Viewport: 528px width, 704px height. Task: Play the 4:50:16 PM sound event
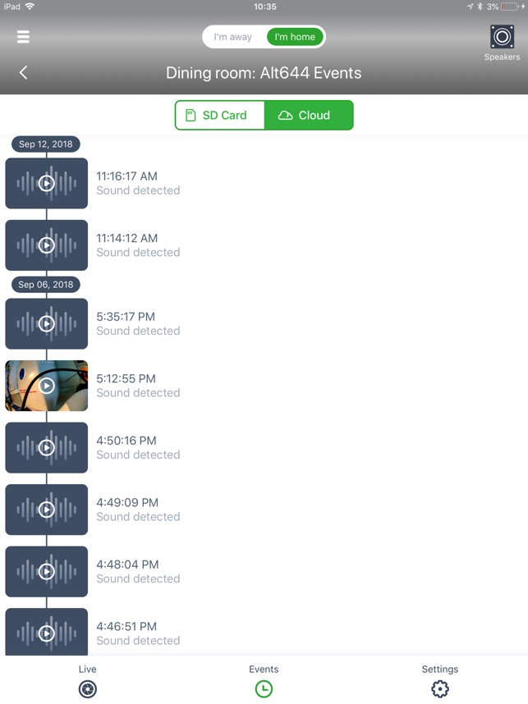pos(46,448)
